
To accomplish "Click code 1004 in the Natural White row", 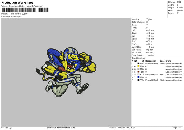I will 162,75.
